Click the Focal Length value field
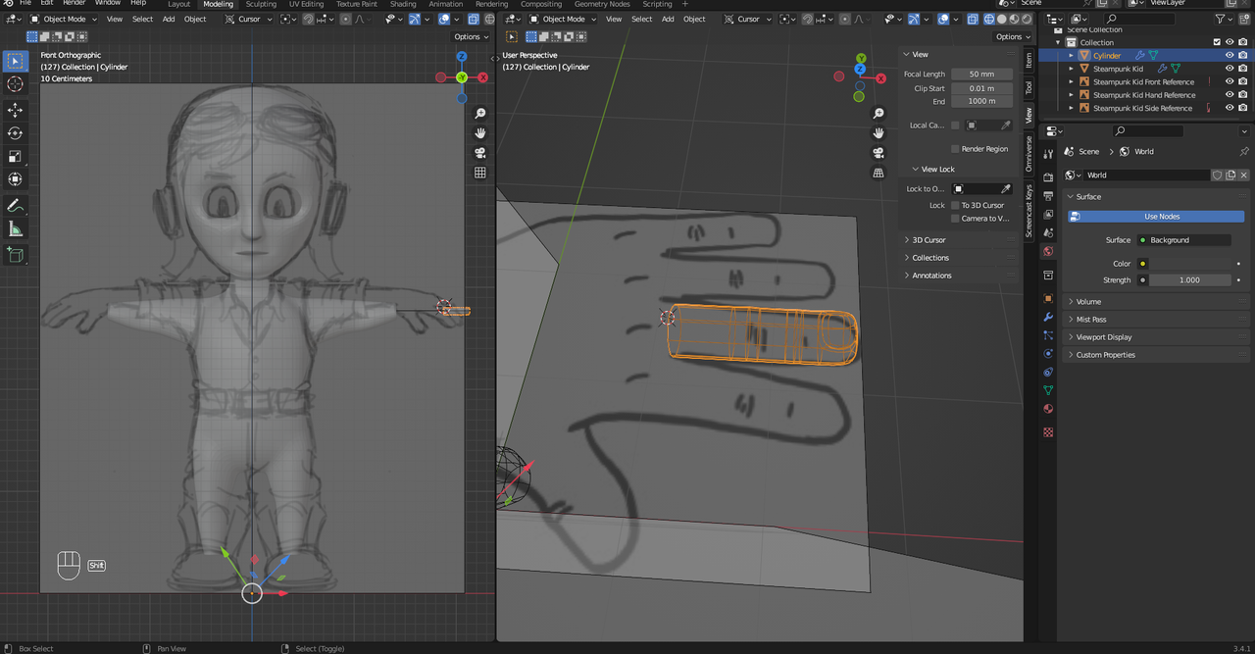This screenshot has width=1255, height=654. pos(981,75)
